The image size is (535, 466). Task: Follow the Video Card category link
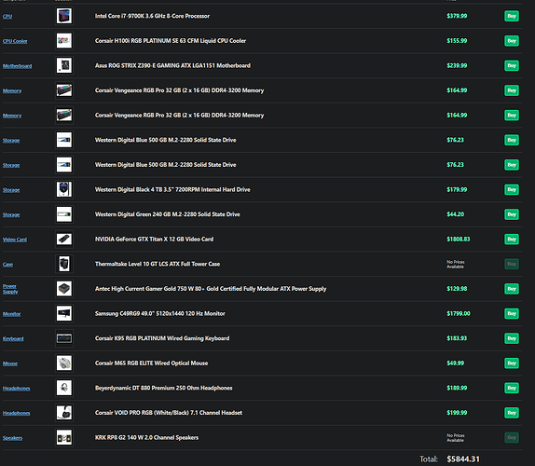coord(15,240)
